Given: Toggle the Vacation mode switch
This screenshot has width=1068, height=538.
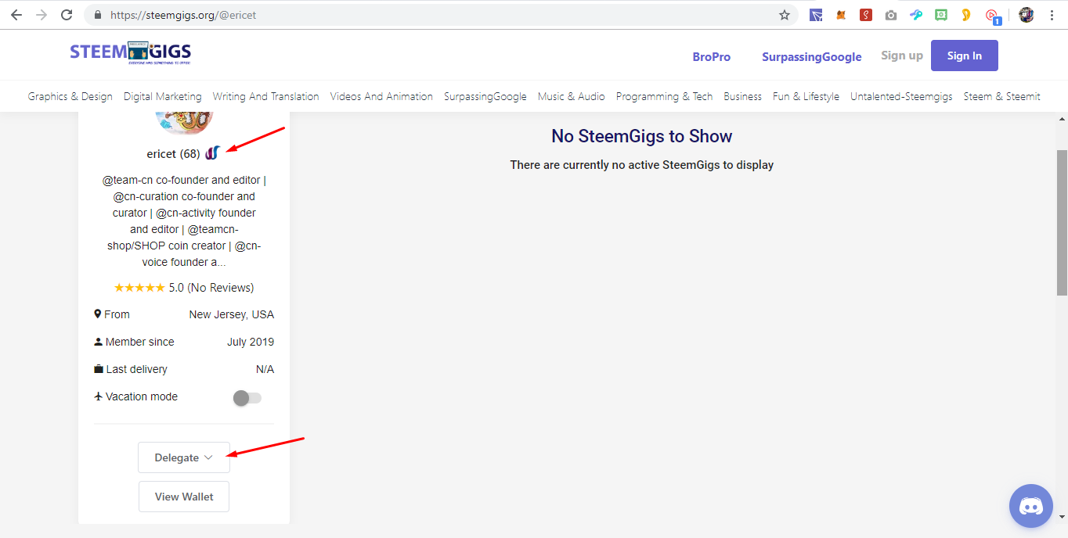Looking at the screenshot, I should 247,398.
